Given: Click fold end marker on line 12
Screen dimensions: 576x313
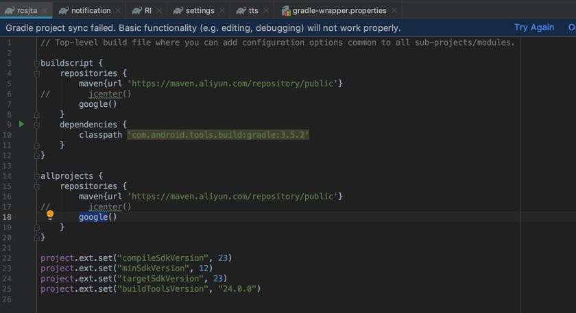Looking at the screenshot, I should pos(37,155).
